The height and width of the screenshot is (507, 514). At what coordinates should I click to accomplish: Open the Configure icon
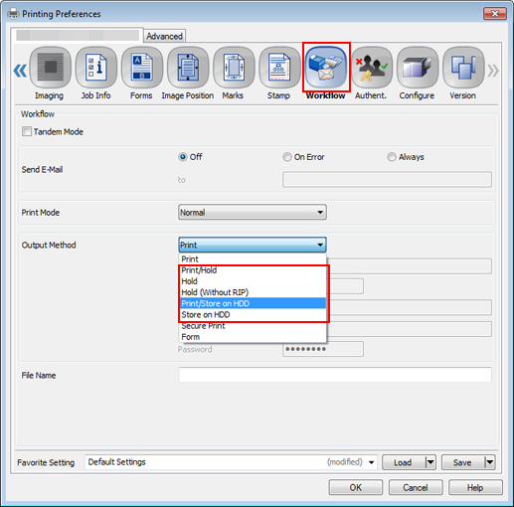point(418,68)
